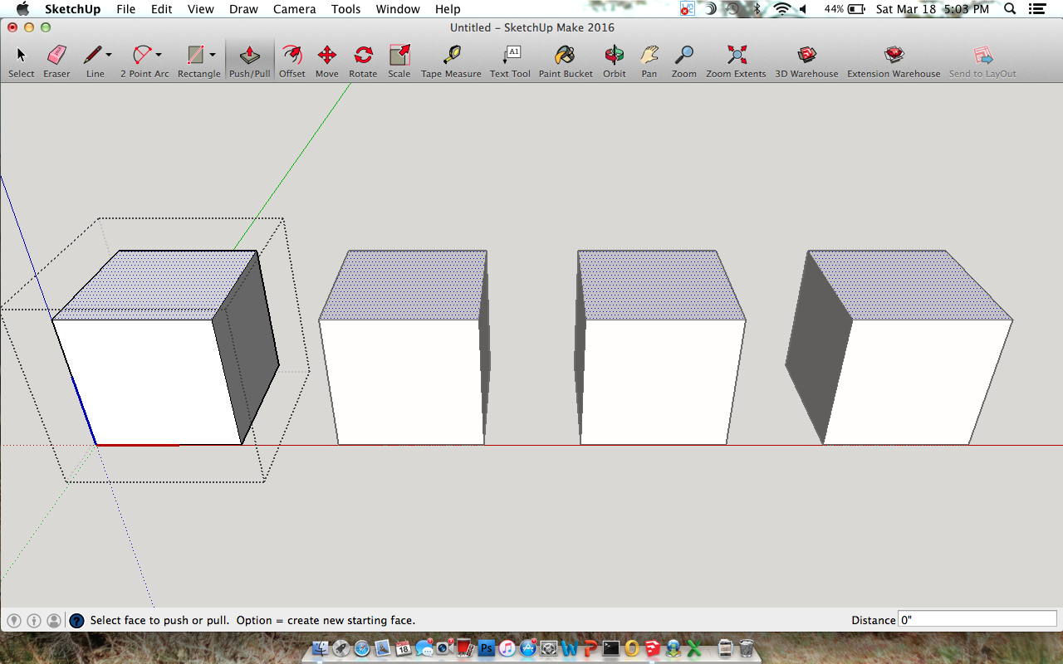
Task: Click the Wi-Fi status icon
Action: tap(781, 9)
